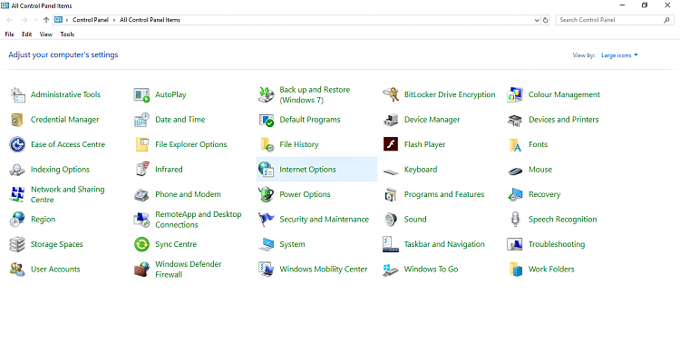The image size is (680, 363).
Task: Open the Troubleshooting icon
Action: pos(515,244)
